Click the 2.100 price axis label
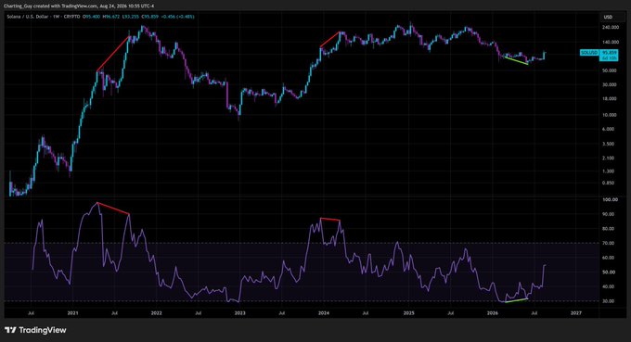Screen dimensions: 631x342 [x=609, y=158]
